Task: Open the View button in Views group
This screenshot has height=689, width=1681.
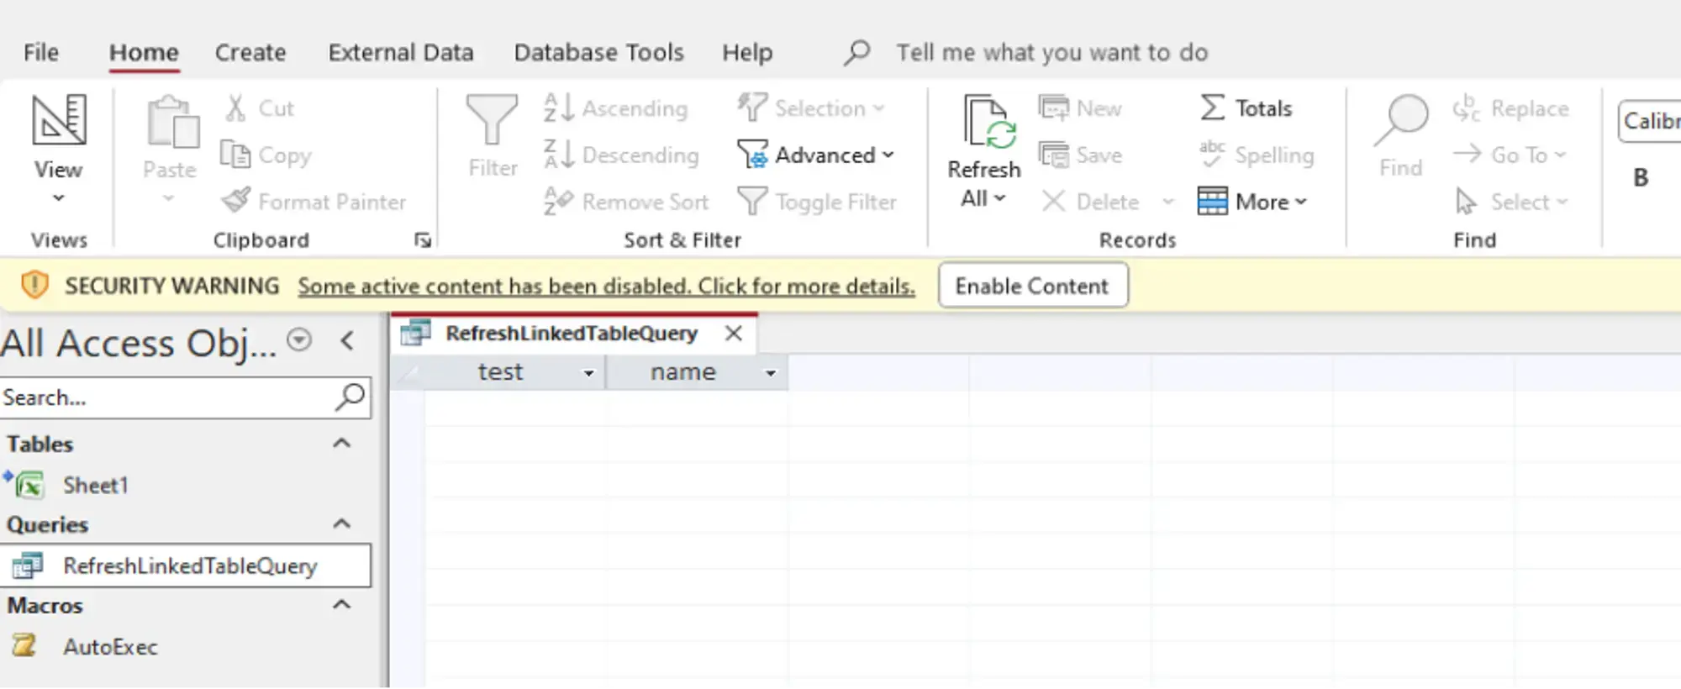Action: point(58,149)
